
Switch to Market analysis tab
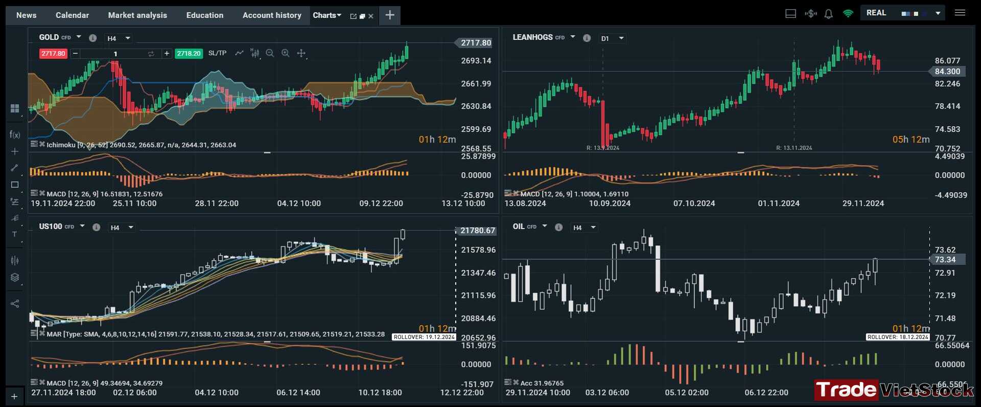tap(137, 15)
